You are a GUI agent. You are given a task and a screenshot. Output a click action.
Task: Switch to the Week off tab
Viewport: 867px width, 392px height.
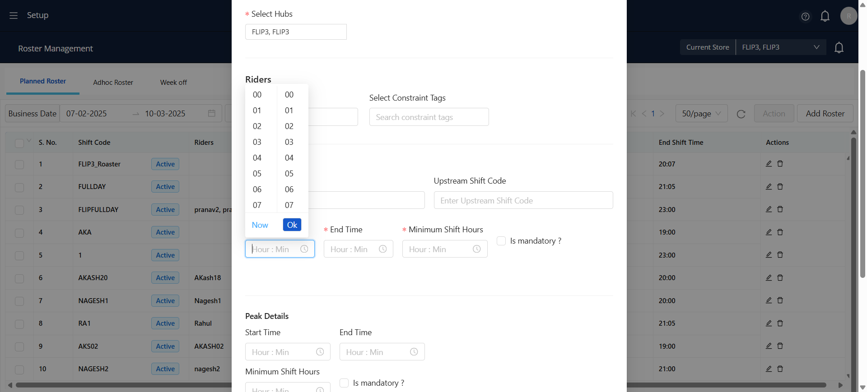pos(173,83)
